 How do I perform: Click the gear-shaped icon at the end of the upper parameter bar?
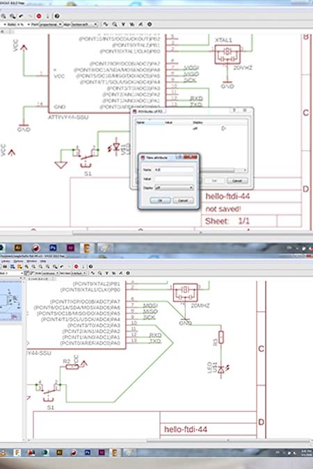150,24
